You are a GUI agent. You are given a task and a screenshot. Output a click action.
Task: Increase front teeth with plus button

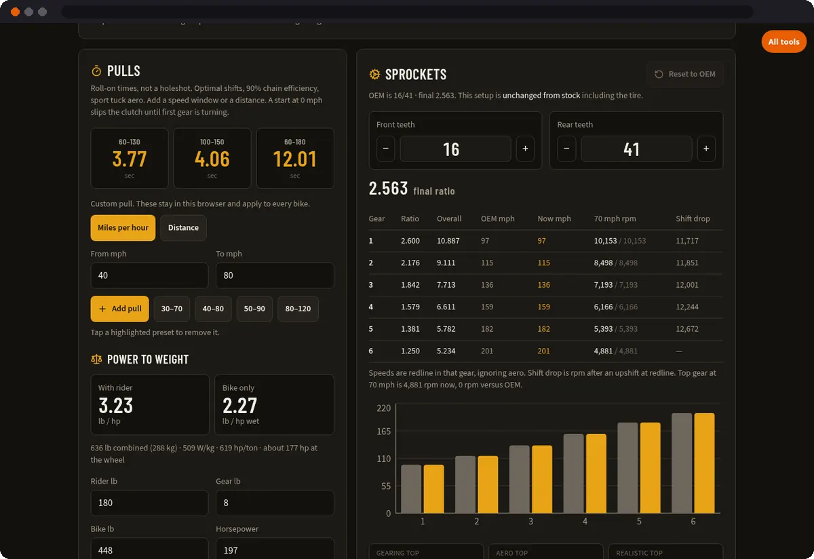[525, 149]
